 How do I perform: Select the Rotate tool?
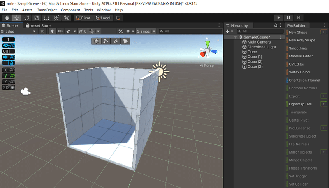(x=27, y=18)
